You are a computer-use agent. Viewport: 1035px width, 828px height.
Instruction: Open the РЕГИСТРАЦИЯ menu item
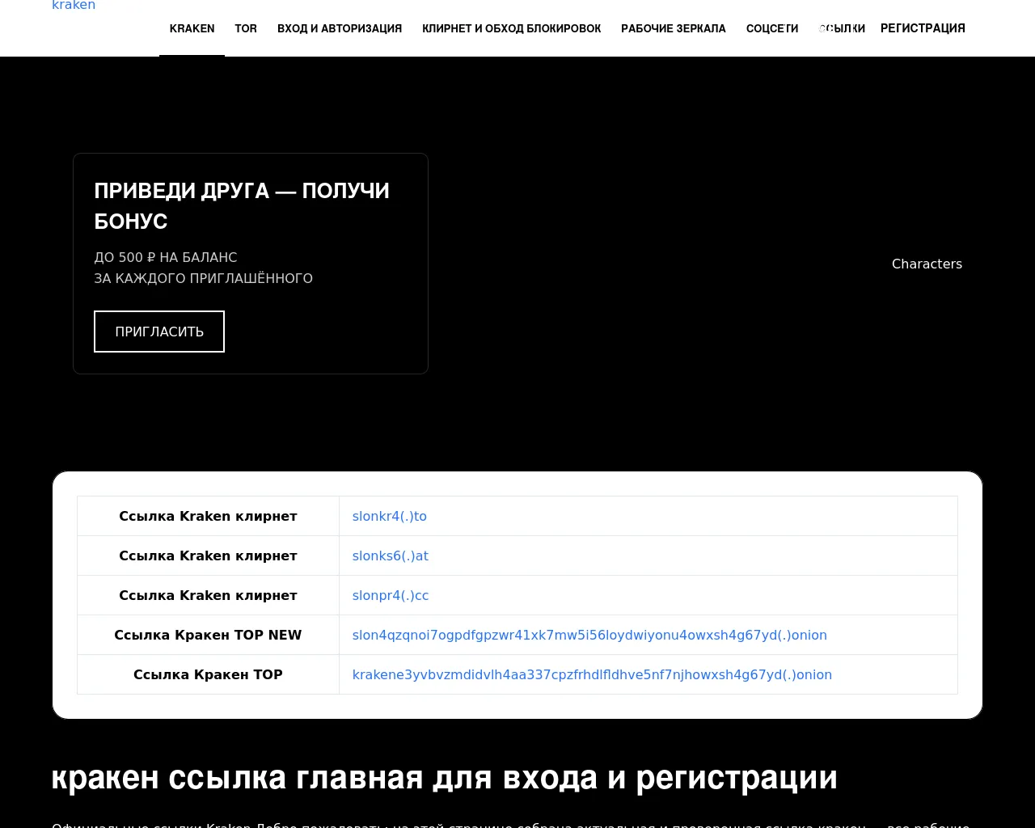[923, 28]
